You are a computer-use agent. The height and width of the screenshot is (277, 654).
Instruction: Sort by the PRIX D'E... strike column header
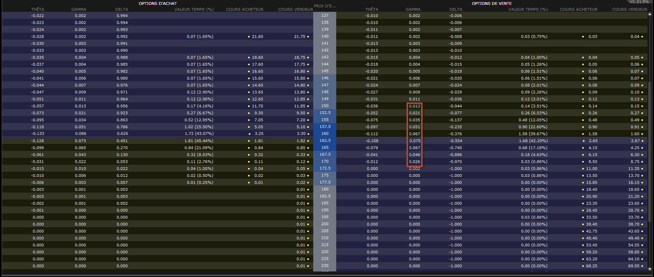click(x=324, y=6)
